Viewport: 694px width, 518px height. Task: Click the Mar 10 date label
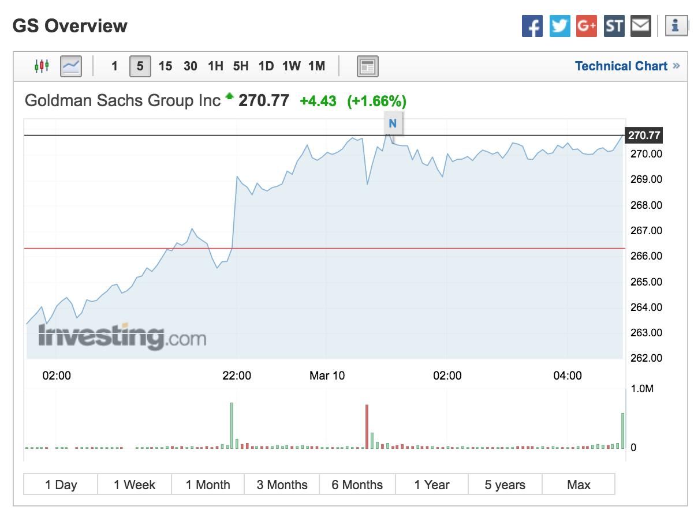pos(327,376)
